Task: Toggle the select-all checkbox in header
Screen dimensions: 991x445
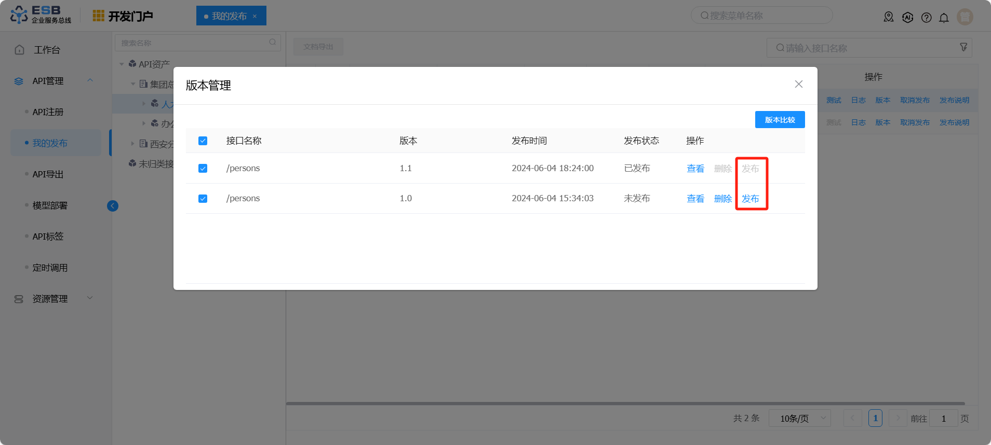Action: (x=203, y=141)
